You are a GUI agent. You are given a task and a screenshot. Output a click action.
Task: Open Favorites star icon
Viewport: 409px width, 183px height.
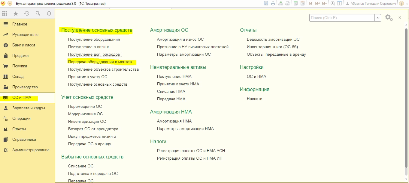(x=16, y=13)
